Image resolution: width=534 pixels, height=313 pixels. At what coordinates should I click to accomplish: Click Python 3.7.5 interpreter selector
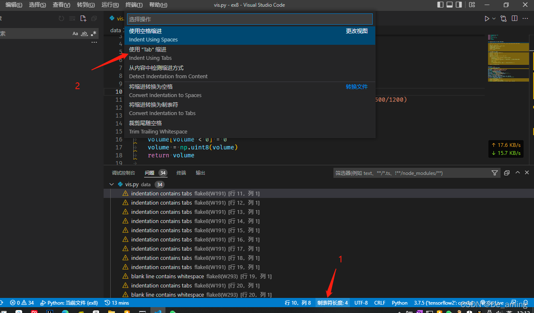pos(443,303)
